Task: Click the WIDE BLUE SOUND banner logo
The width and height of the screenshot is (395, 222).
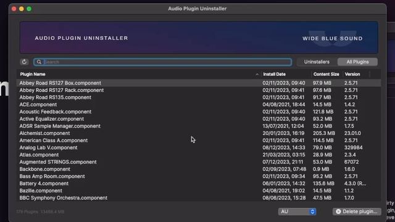Action: click(x=333, y=38)
